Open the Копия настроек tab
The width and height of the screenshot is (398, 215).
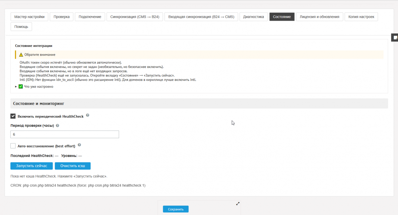[x=361, y=17]
